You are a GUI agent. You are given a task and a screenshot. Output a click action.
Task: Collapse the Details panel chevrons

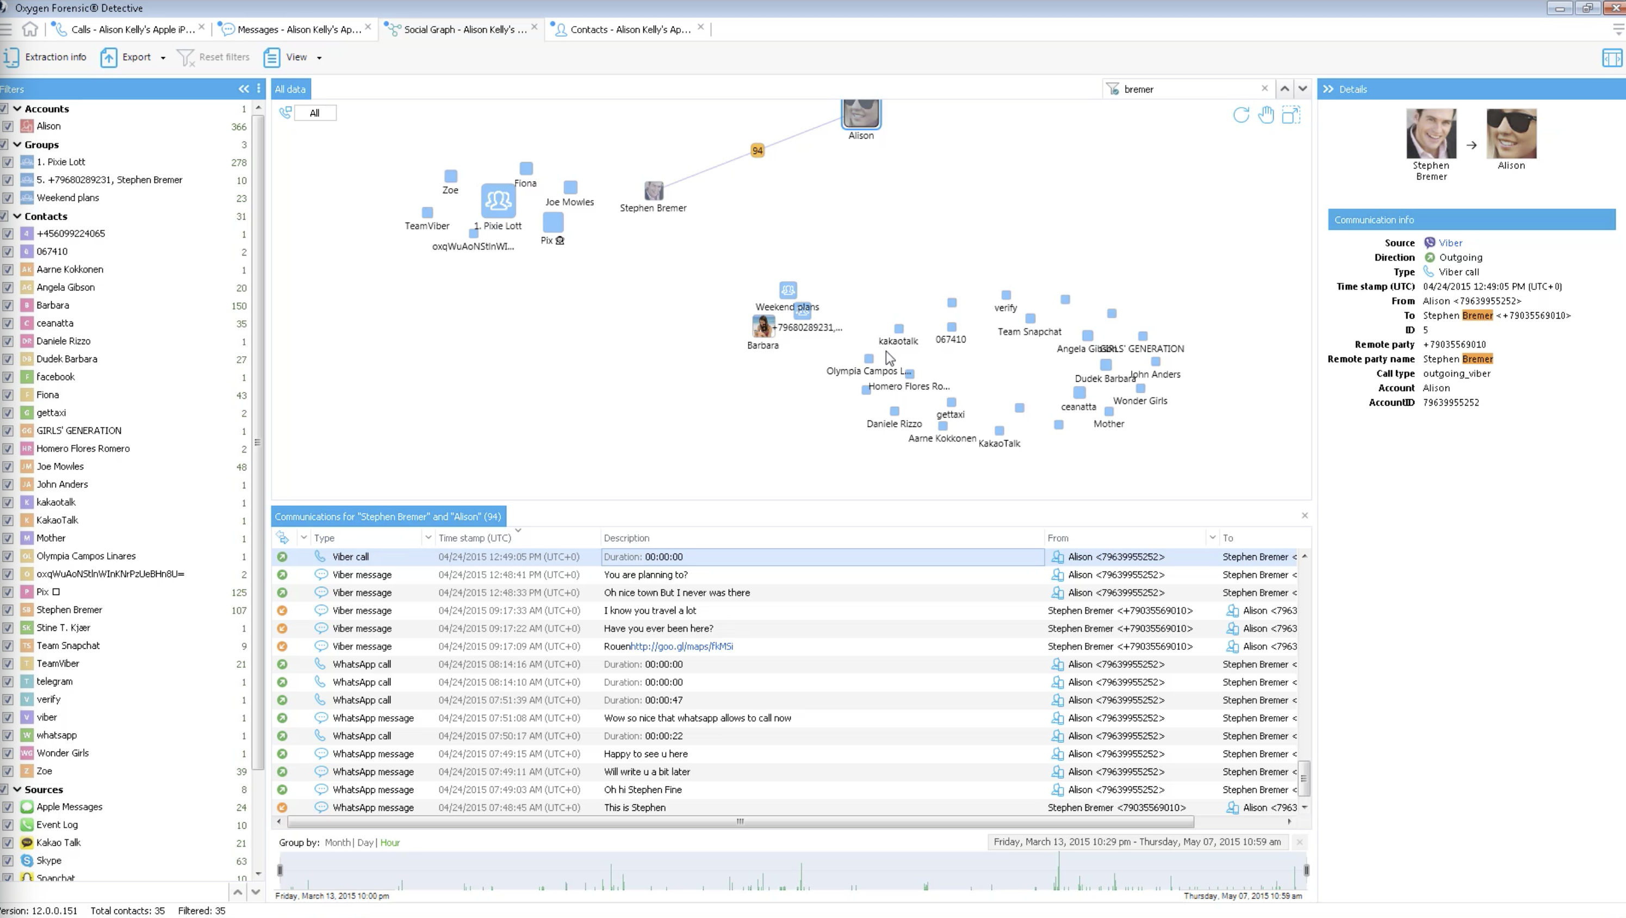point(1328,89)
